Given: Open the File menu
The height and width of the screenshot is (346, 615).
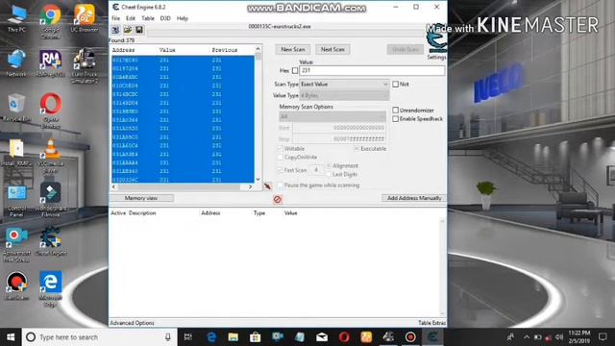Looking at the screenshot, I should click(x=115, y=18).
